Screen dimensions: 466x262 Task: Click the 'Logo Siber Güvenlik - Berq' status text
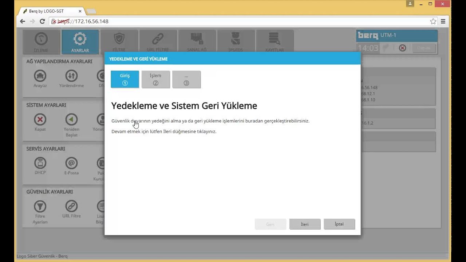42,256
